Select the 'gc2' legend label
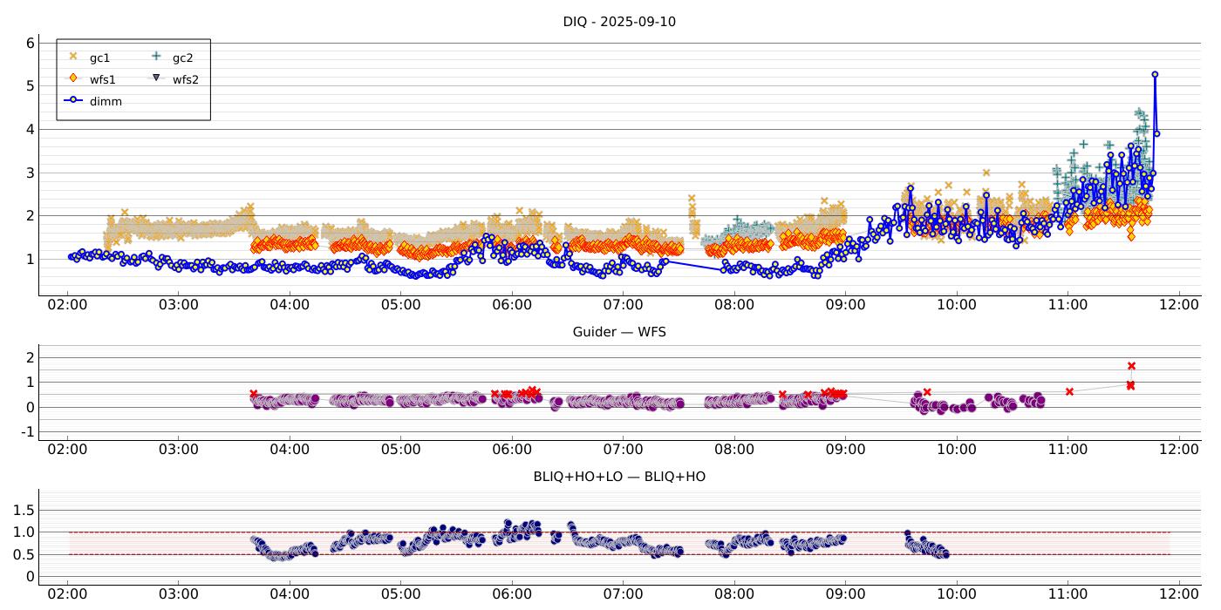 point(182,58)
